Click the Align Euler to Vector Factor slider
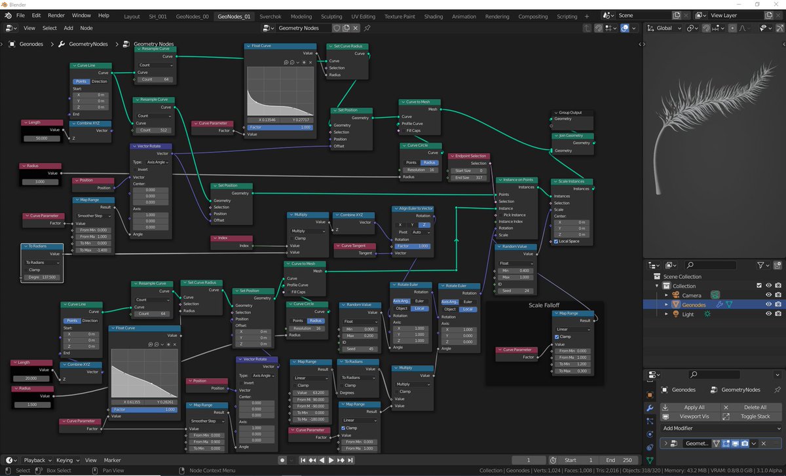This screenshot has width=786, height=476. (x=412, y=246)
